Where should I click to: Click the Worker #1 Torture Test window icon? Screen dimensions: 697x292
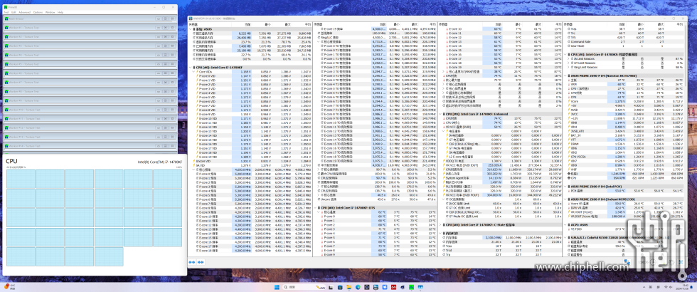(x=6, y=28)
